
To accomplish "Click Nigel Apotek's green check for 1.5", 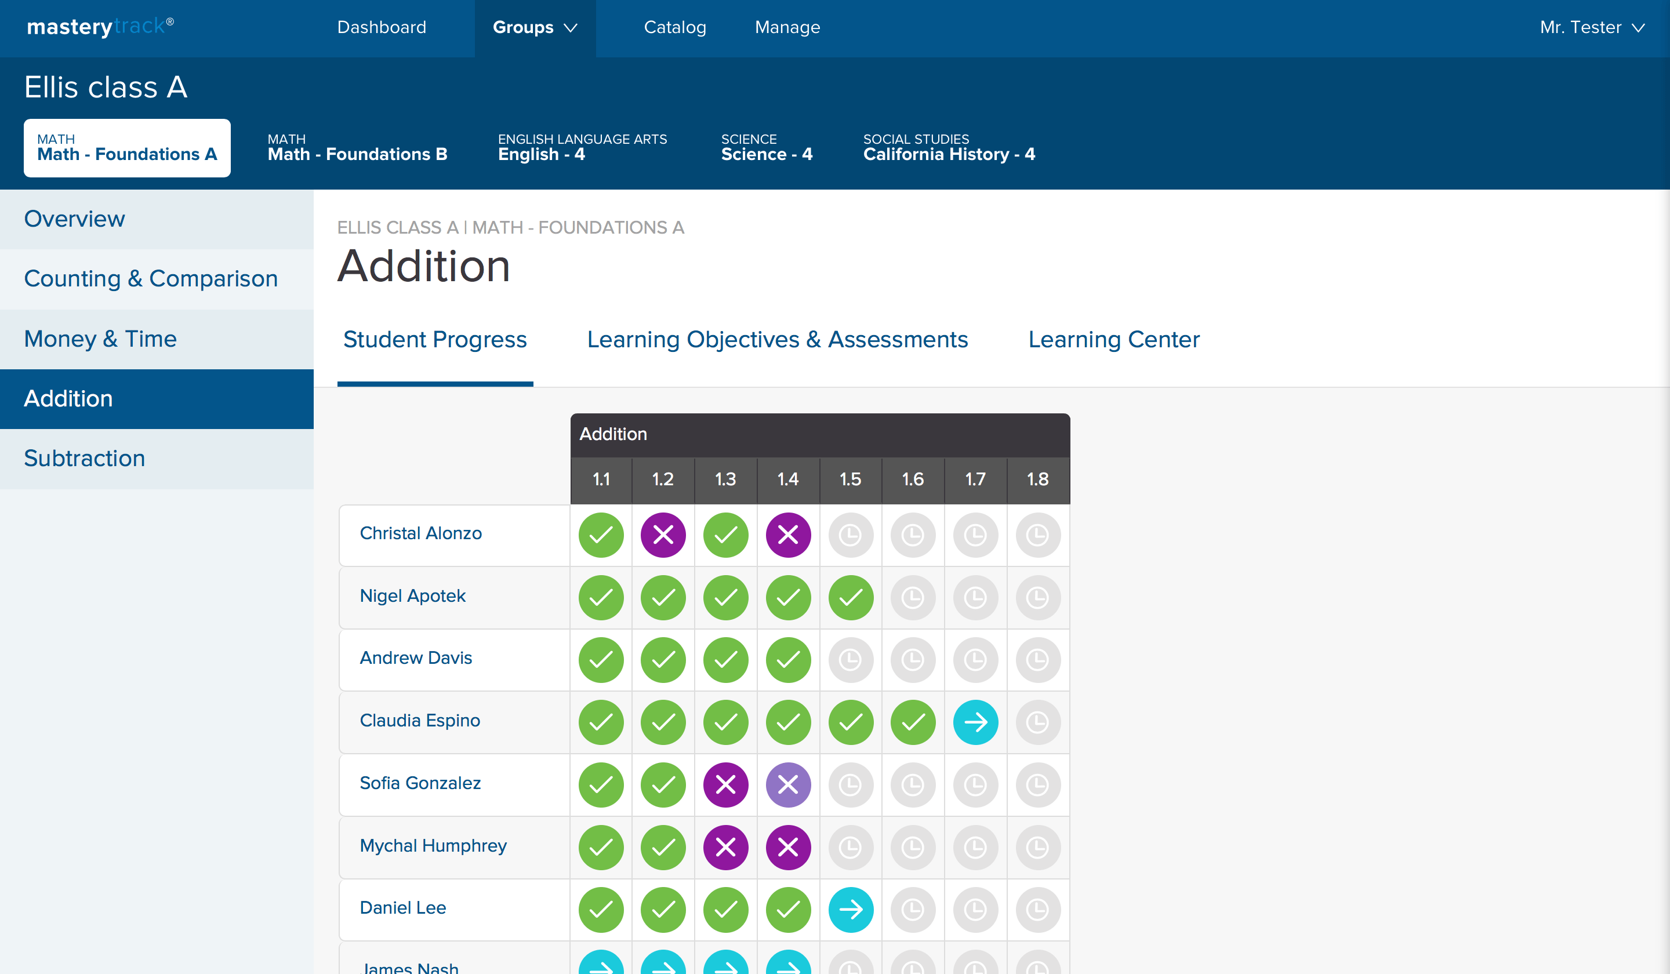I will pos(850,598).
